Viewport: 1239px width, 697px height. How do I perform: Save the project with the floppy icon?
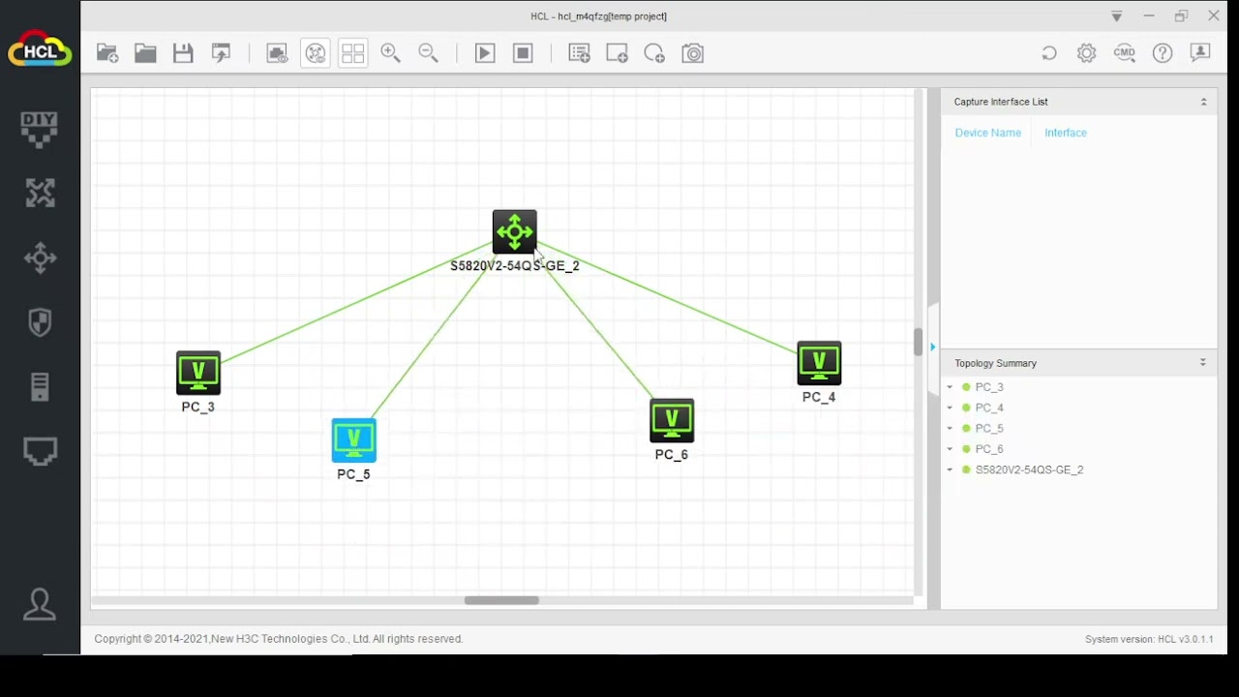click(x=183, y=53)
